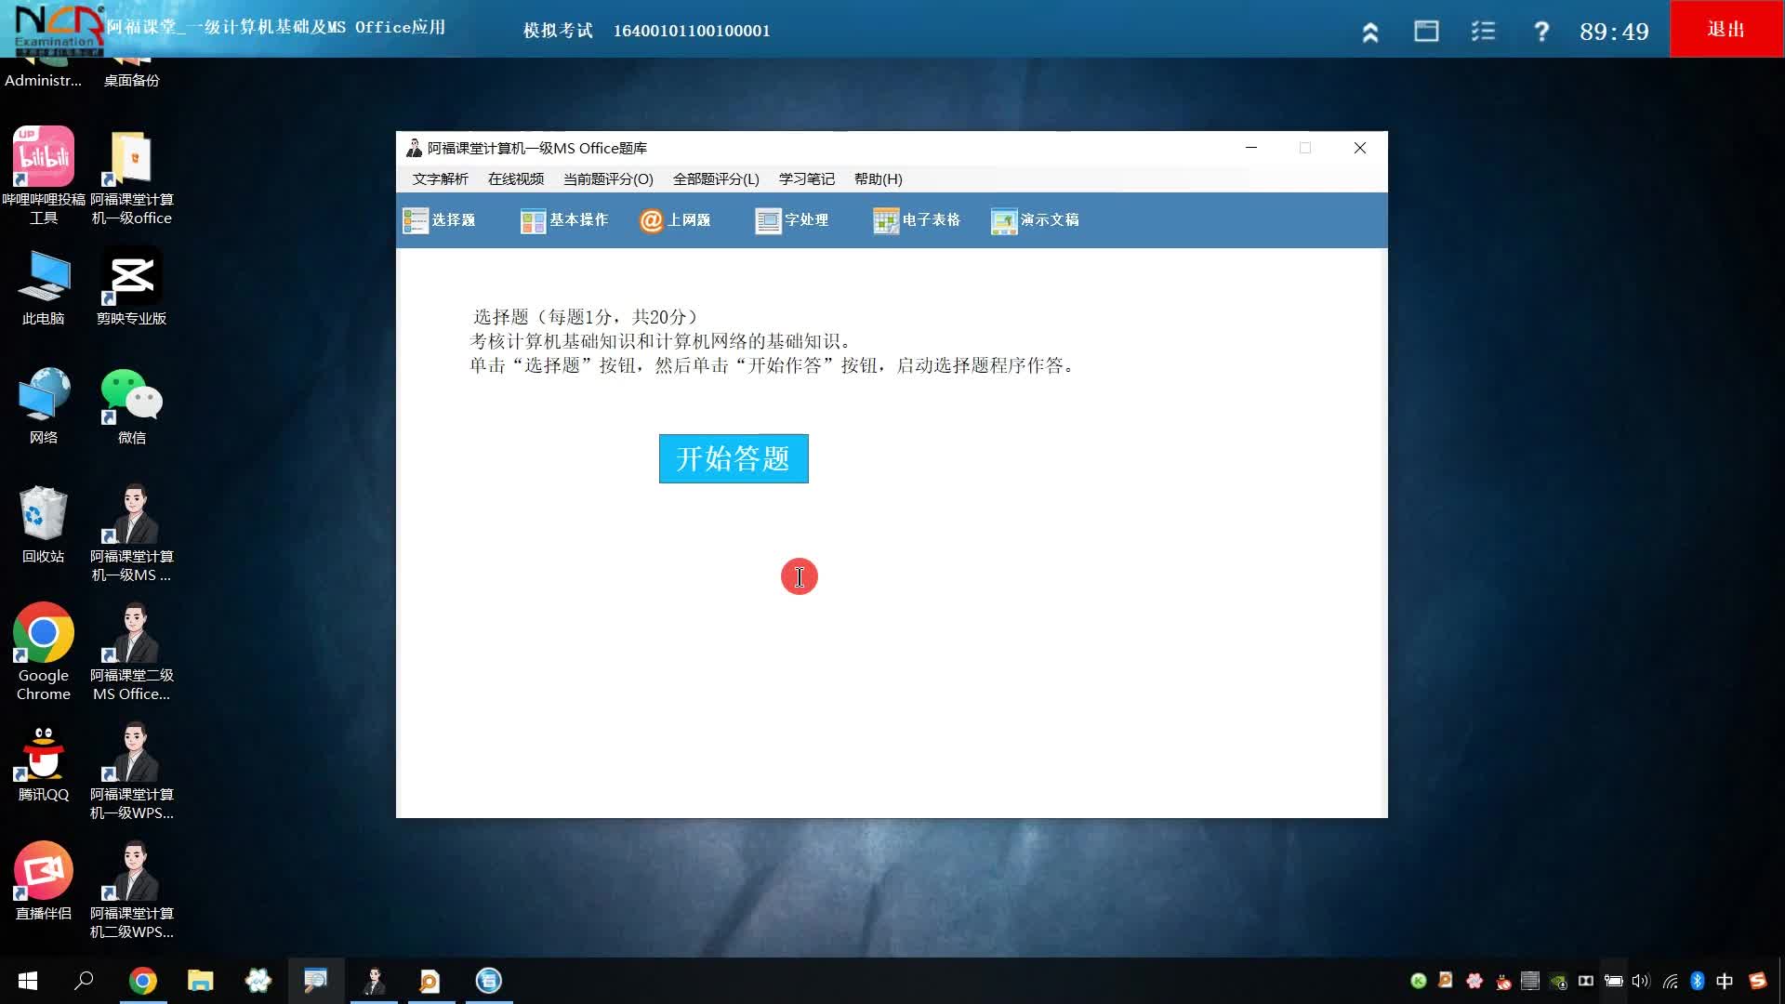Select the 哔哩哔哩投稿工具 desktop icon

click(x=44, y=177)
